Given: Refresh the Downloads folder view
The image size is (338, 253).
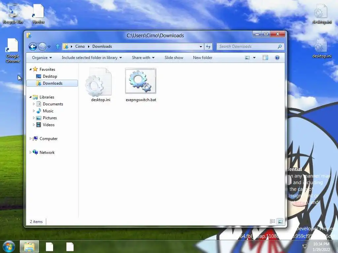Looking at the screenshot, I should tap(208, 46).
